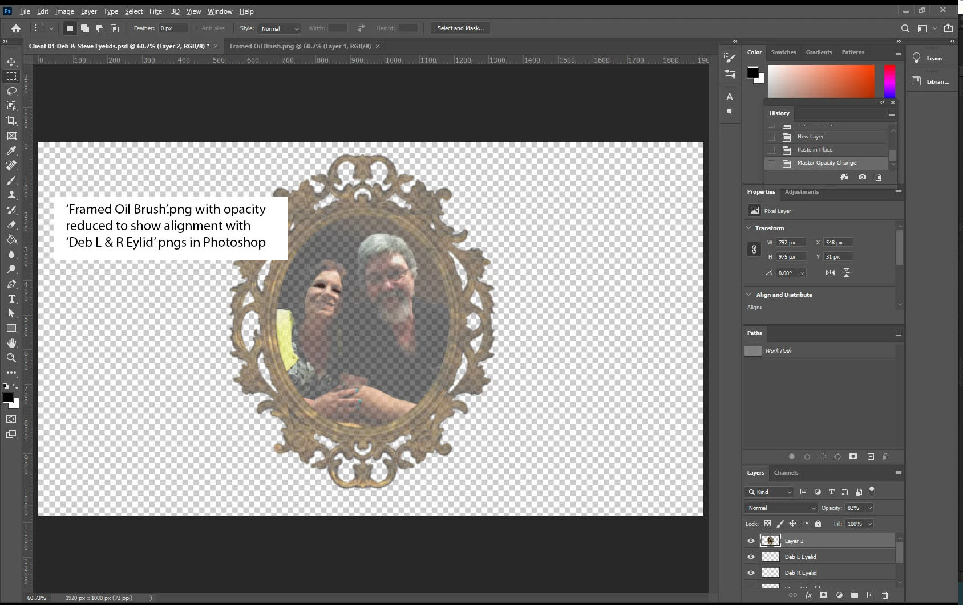
Task: Open the Layer menu
Action: (x=88, y=11)
